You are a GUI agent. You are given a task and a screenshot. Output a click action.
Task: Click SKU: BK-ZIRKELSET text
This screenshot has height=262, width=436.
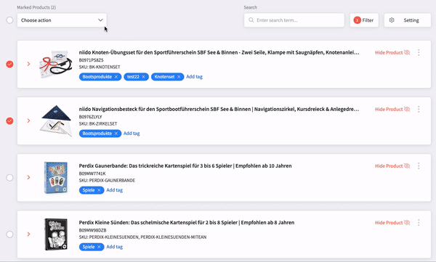(98, 123)
